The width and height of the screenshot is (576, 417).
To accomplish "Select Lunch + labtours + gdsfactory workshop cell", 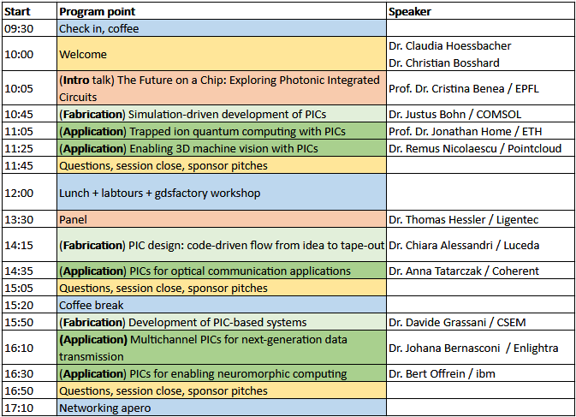I will (222, 192).
